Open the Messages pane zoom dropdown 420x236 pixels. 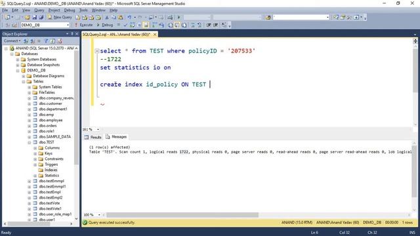99,215
